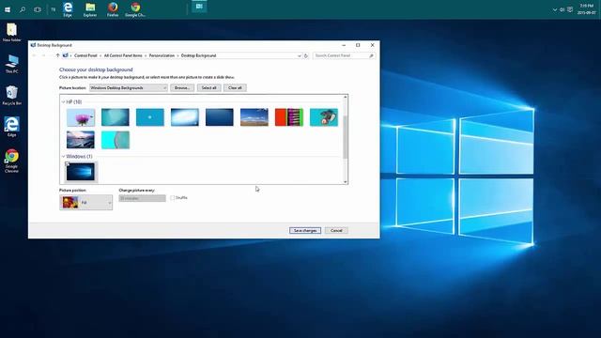This screenshot has width=601, height=338.
Task: Select the active Control Panel taskbar button
Action: [199, 7]
